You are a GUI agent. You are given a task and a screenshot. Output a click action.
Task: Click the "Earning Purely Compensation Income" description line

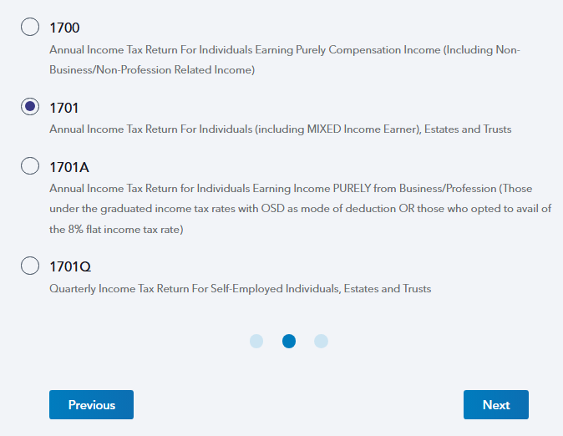pyautogui.click(x=284, y=50)
